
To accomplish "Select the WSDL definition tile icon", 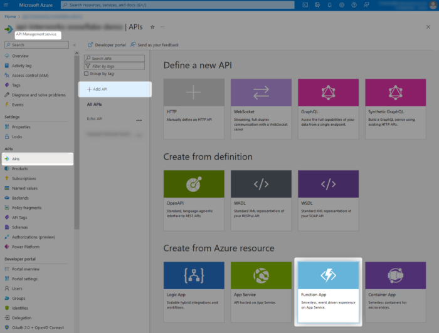I will pyautogui.click(x=328, y=184).
